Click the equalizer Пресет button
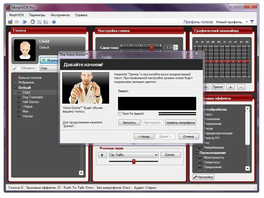 pyautogui.click(x=217, y=87)
